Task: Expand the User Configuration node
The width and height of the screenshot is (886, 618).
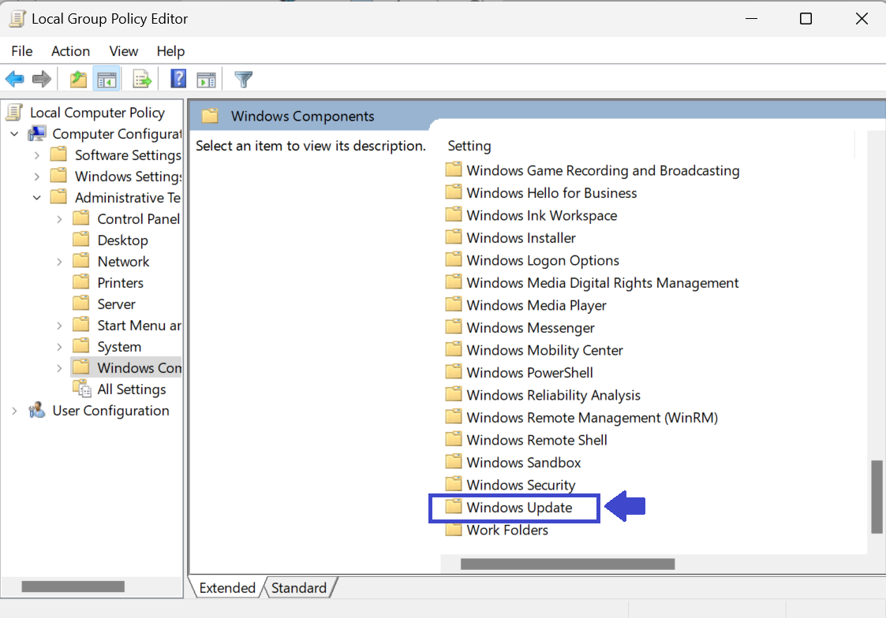Action: click(x=15, y=411)
